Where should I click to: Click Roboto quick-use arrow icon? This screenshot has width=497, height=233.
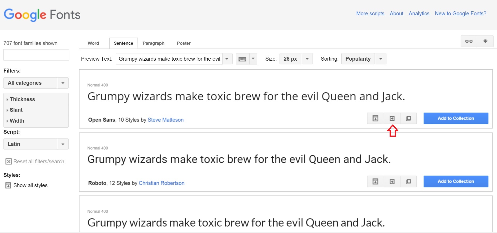pos(392,182)
